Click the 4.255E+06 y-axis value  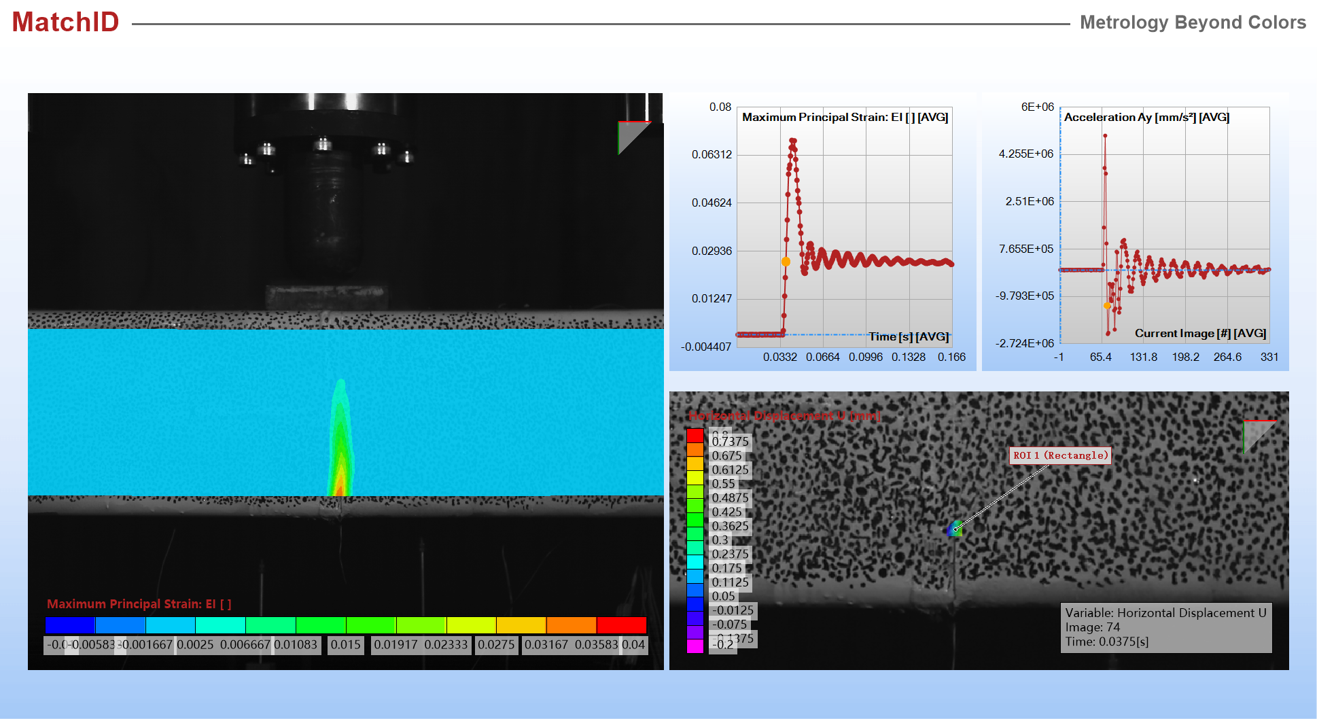tap(1025, 154)
